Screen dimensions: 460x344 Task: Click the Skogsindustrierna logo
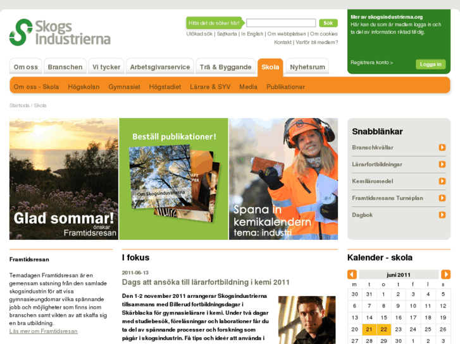click(60, 32)
